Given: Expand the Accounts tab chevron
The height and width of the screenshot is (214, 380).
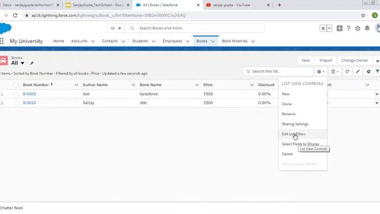Looking at the screenshot, I should (x=93, y=41).
